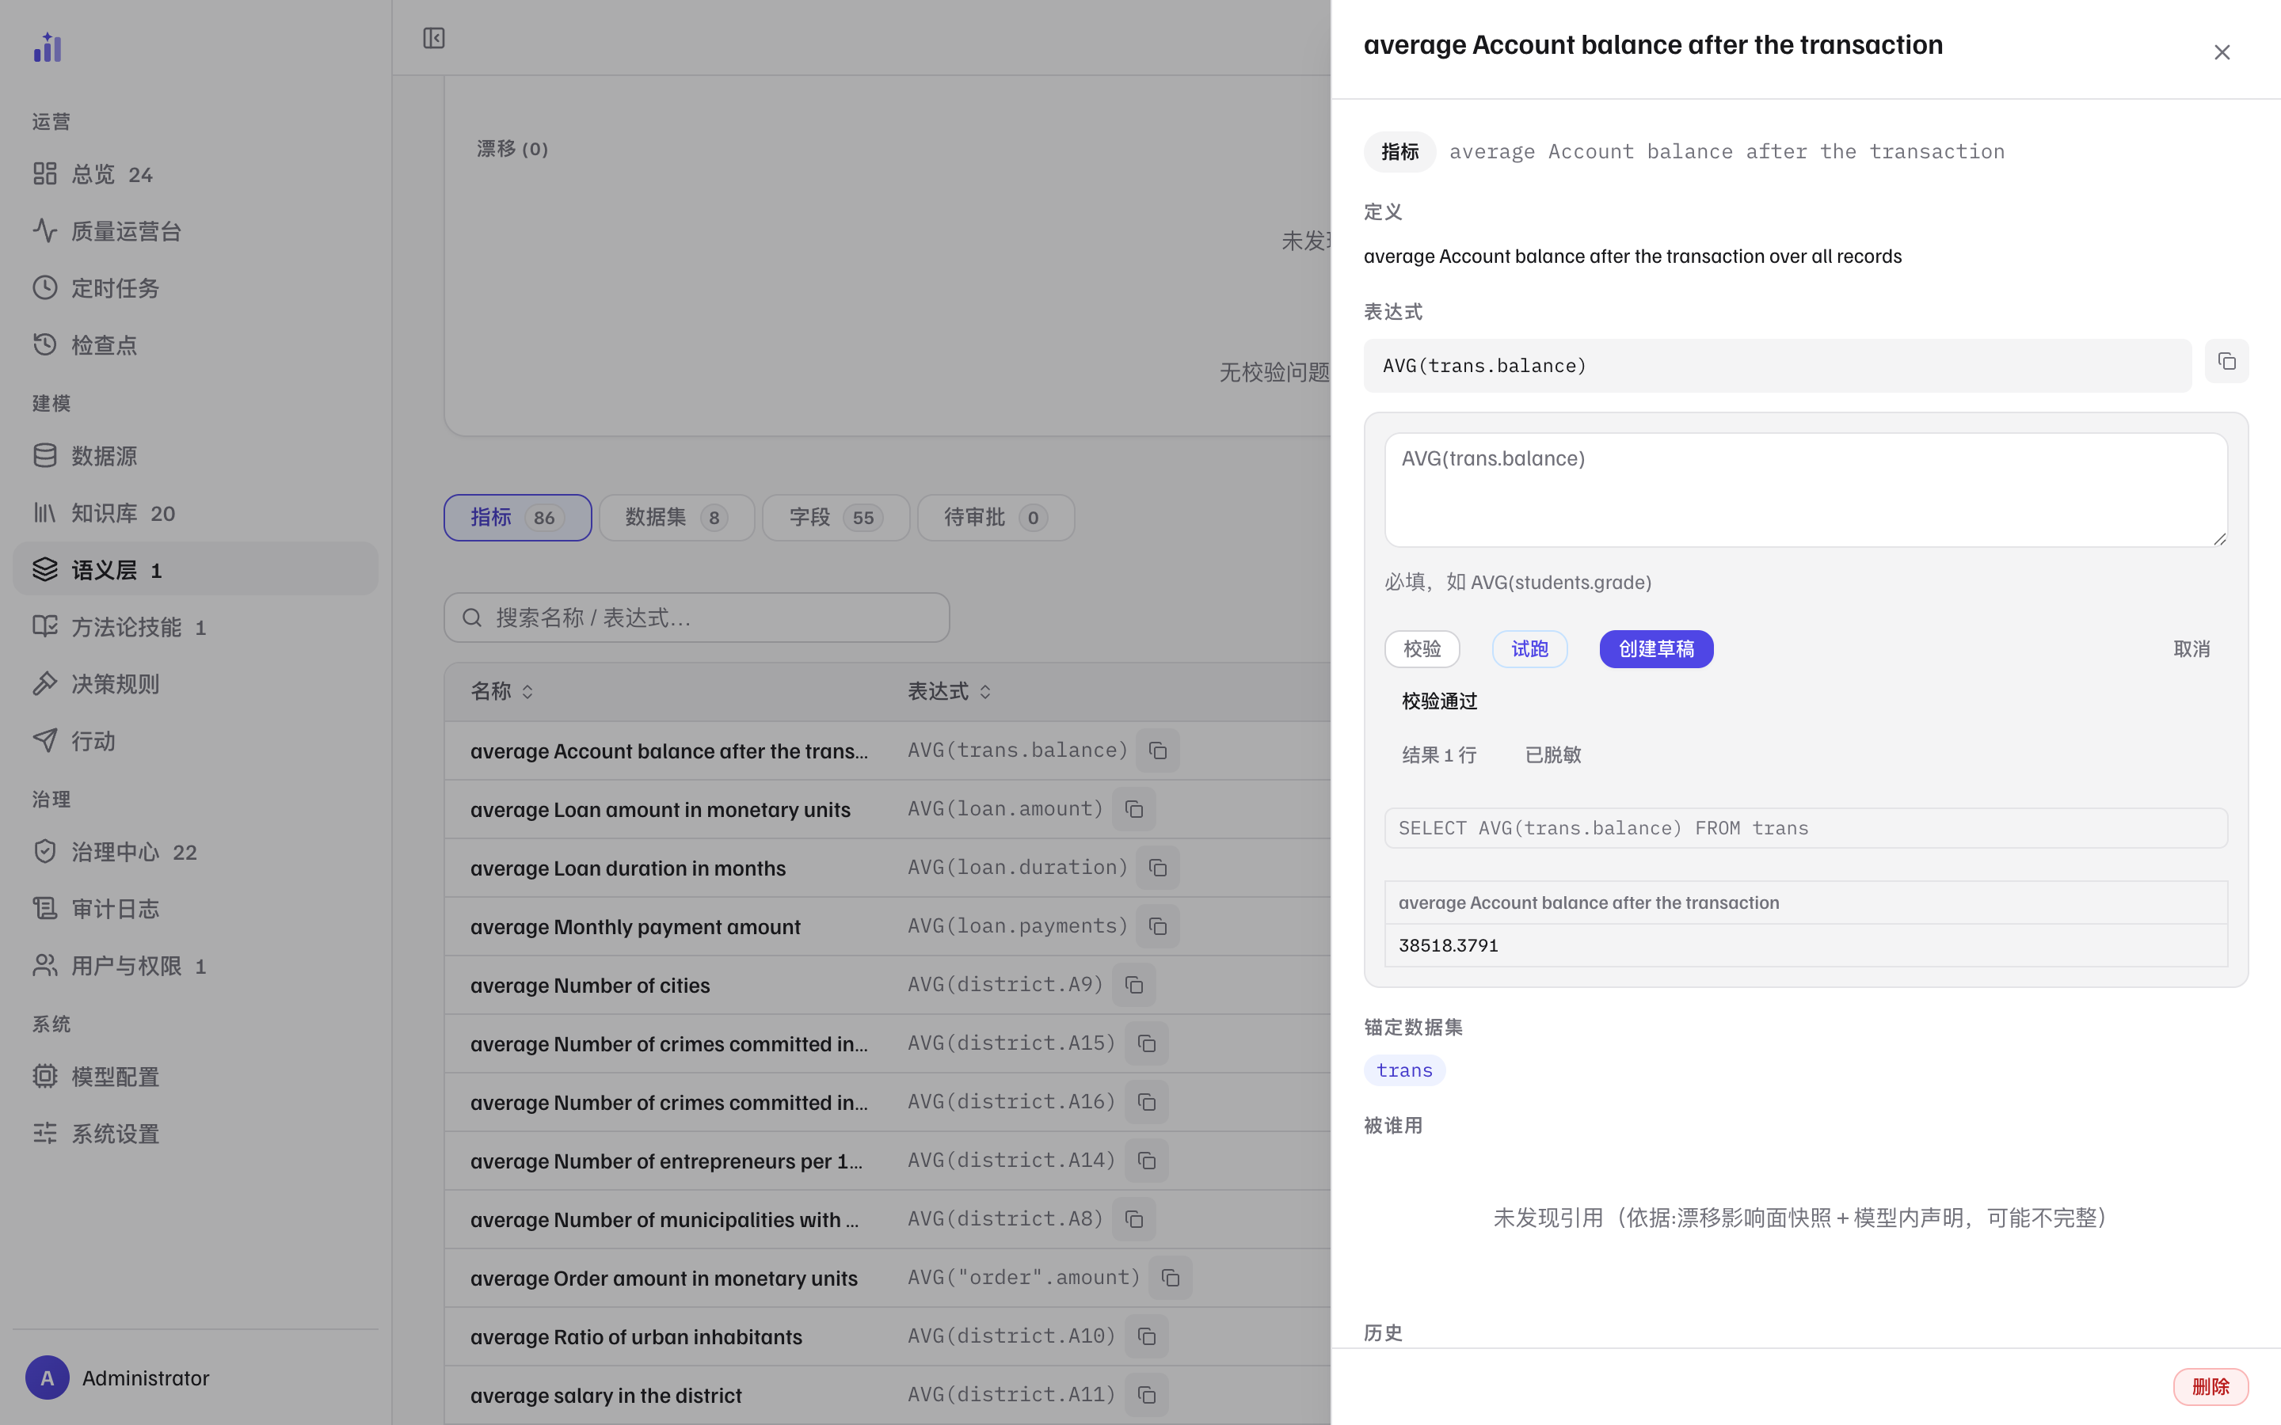2281x1425 pixels.
Task: Open 用户与权限 settings
Action: coord(195,966)
